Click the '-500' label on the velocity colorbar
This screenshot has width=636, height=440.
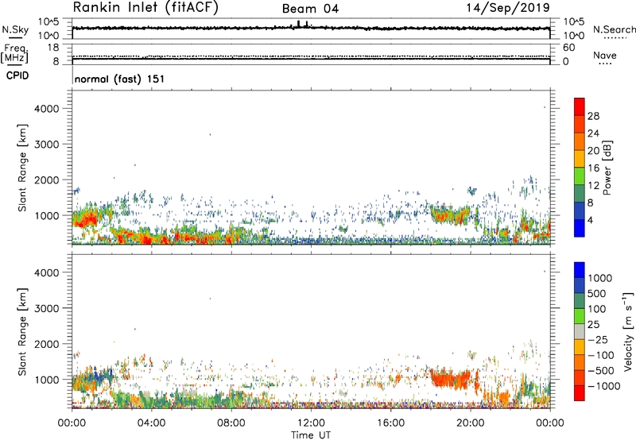pos(600,371)
